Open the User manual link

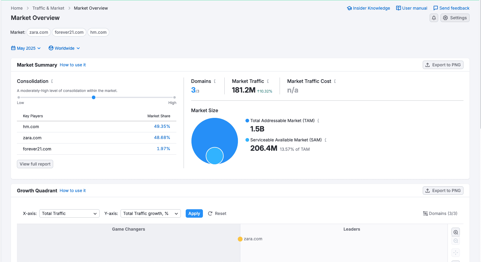[412, 8]
